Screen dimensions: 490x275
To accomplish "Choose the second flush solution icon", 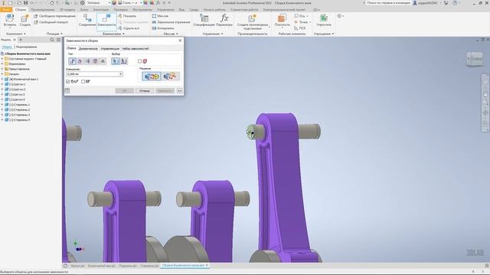I will (x=170, y=76).
